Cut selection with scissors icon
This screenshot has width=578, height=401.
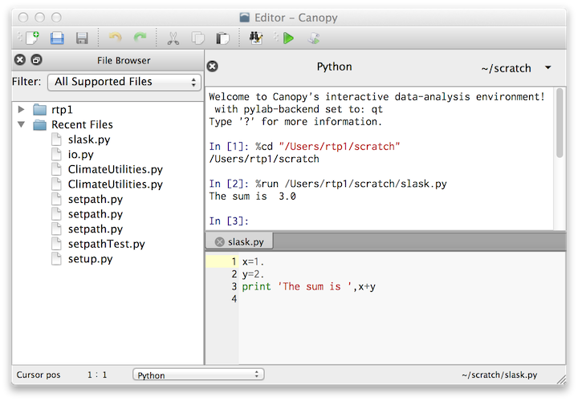click(173, 38)
